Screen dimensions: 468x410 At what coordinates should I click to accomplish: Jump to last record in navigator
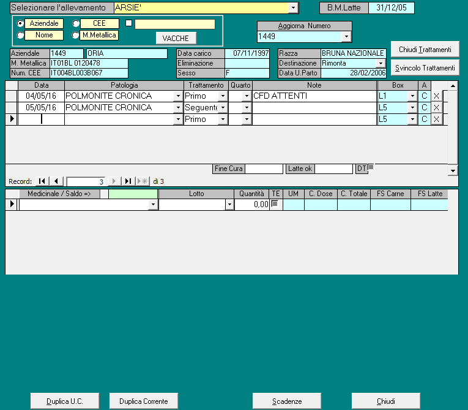(x=128, y=181)
